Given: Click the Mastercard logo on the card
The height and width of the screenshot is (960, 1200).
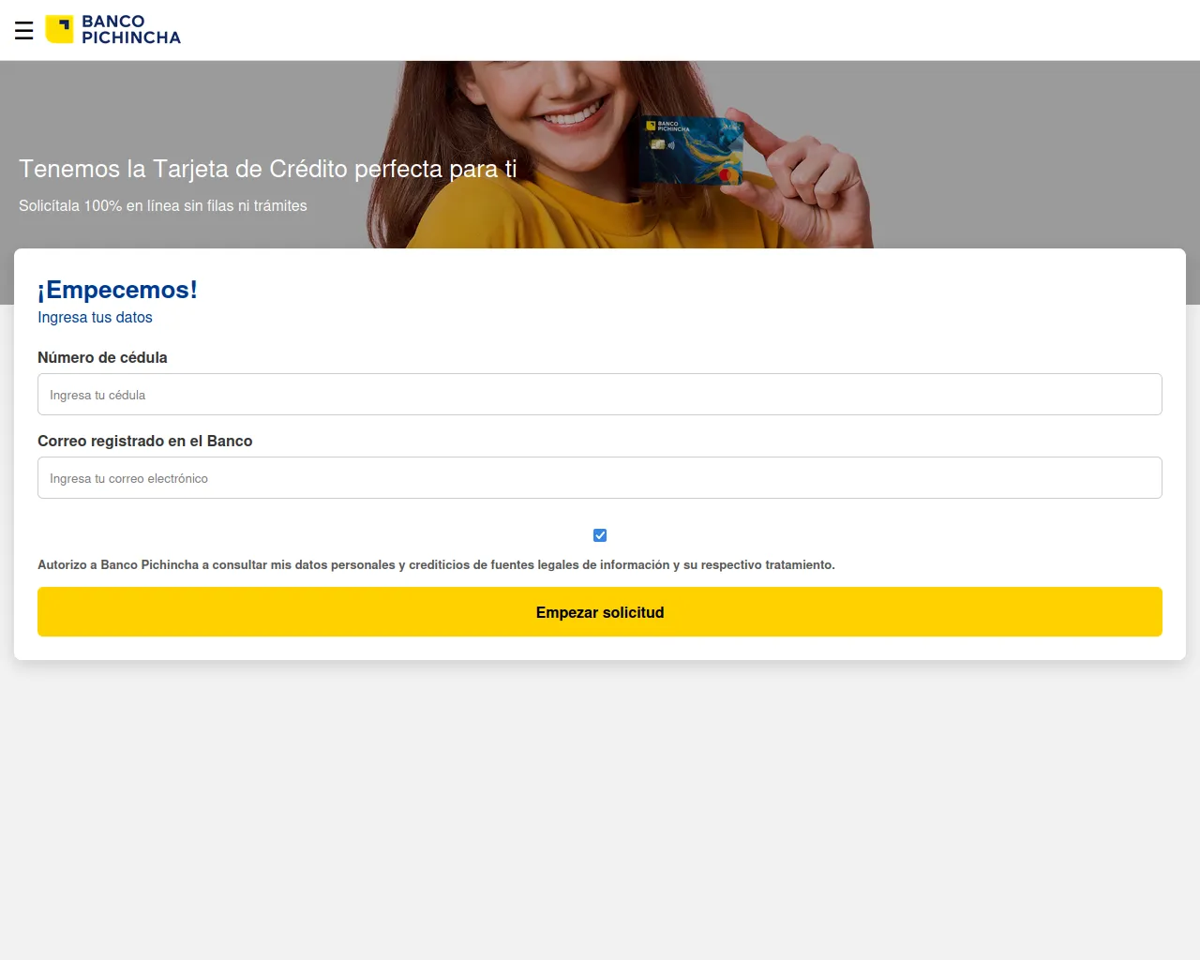Looking at the screenshot, I should click(728, 174).
